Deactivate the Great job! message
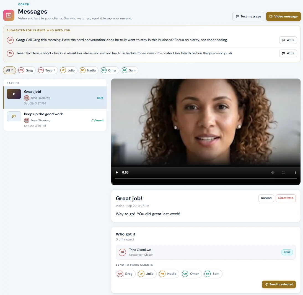Viewport: 303px width, 295px height. coord(285,198)
